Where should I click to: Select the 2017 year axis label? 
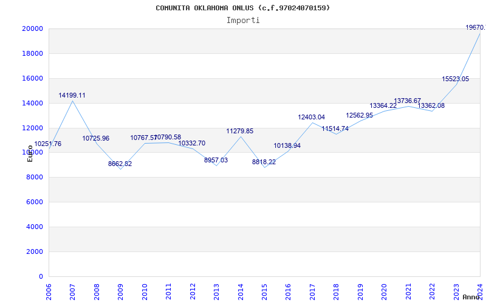click(312, 292)
